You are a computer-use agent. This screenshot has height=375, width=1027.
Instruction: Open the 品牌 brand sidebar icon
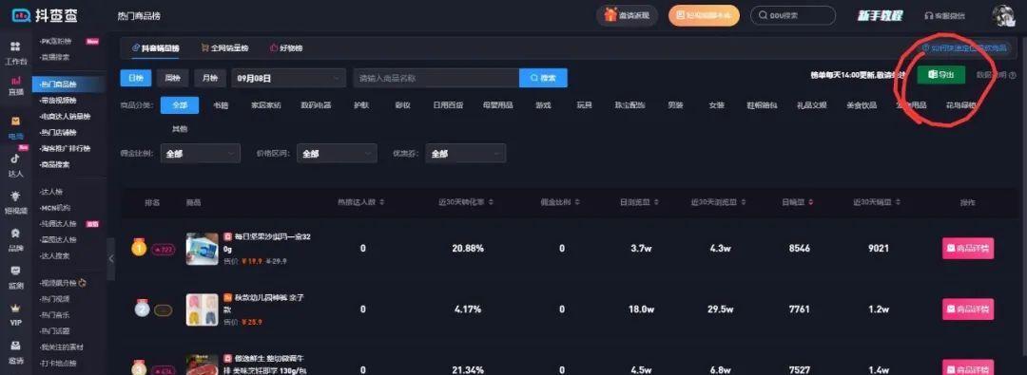tap(16, 239)
